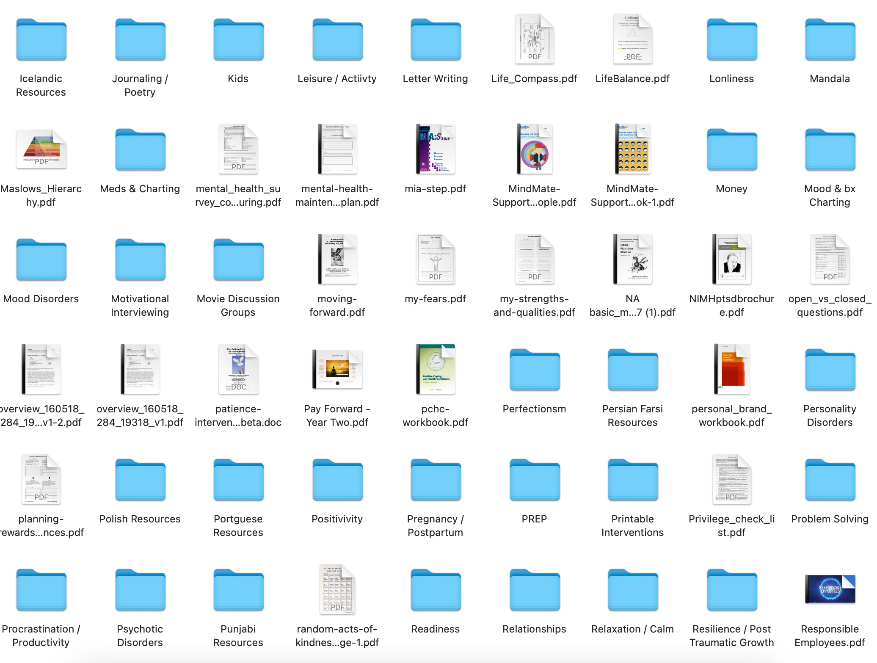The width and height of the screenshot is (877, 663).
Task: Click the Maslows_Hierarchy.pdf pyramid thumbnail
Action: pos(41,149)
